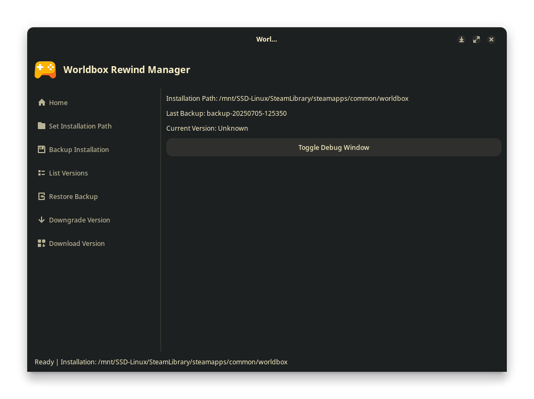Image resolution: width=534 pixels, height=399 pixels.
Task: Click the Downgrade Version down-arrow icon
Action: pos(42,220)
